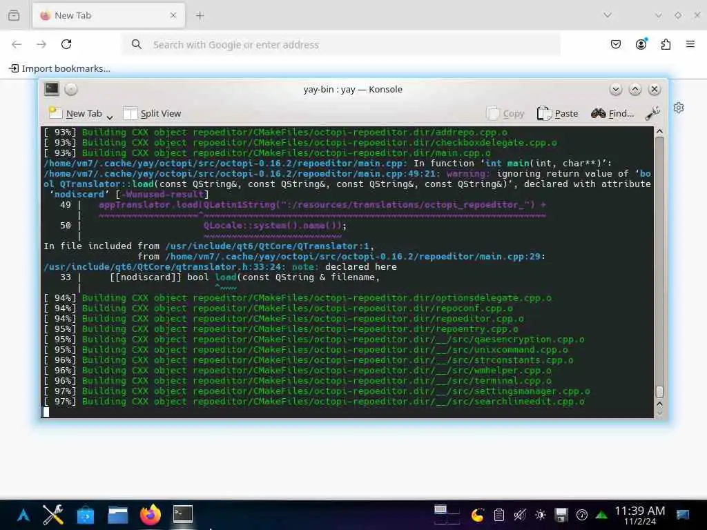Open Find with the binoculars icon
Viewport: 707px width, 530px height.
tap(612, 114)
